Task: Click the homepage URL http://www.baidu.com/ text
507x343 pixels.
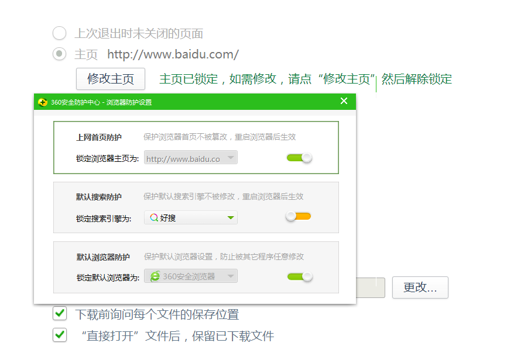Action: point(173,54)
